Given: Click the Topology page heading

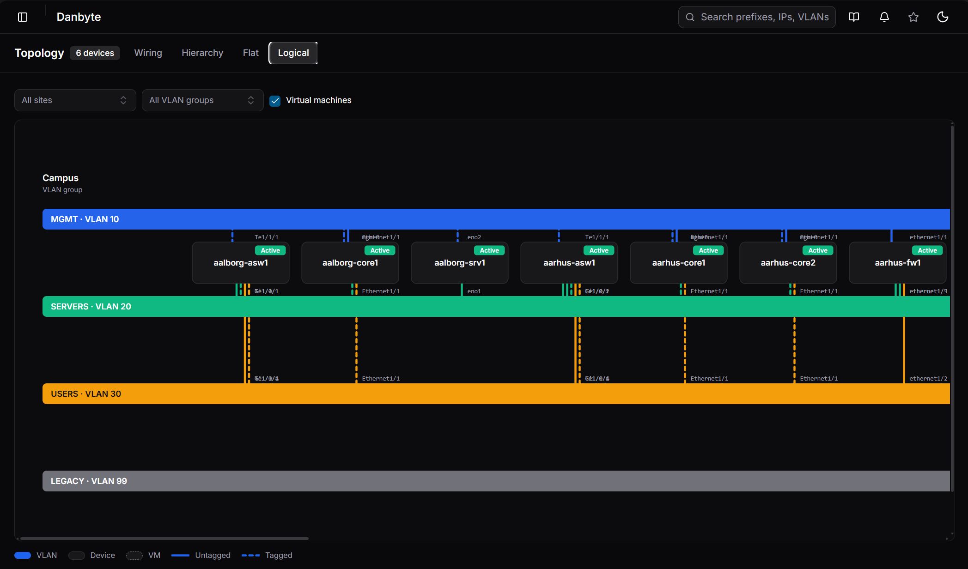Looking at the screenshot, I should (x=39, y=53).
